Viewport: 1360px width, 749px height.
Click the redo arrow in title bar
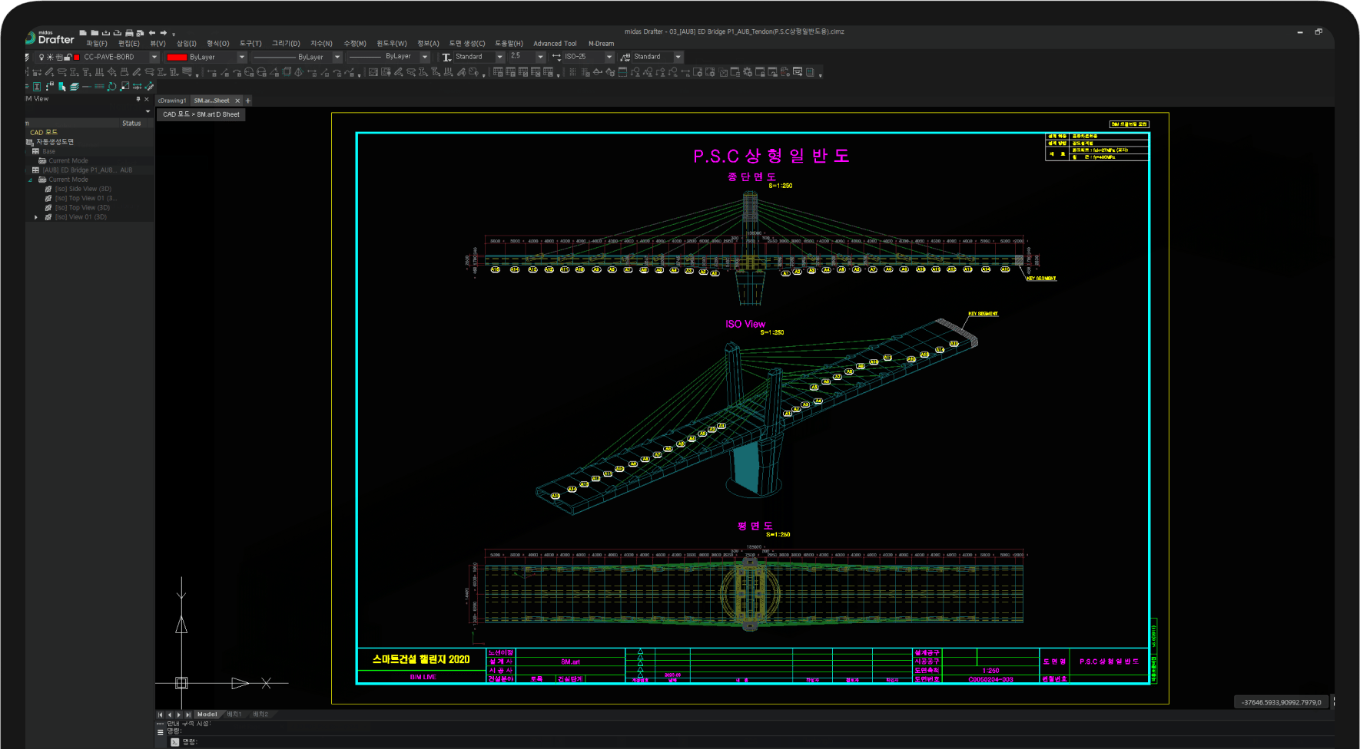click(x=163, y=33)
